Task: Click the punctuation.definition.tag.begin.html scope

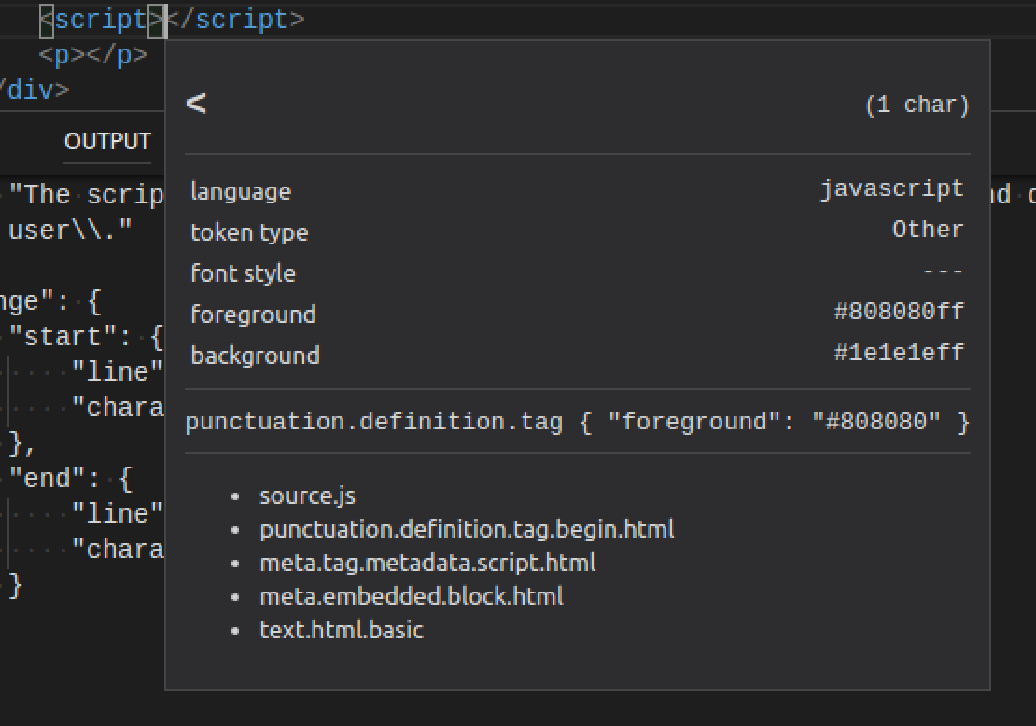Action: click(466, 529)
